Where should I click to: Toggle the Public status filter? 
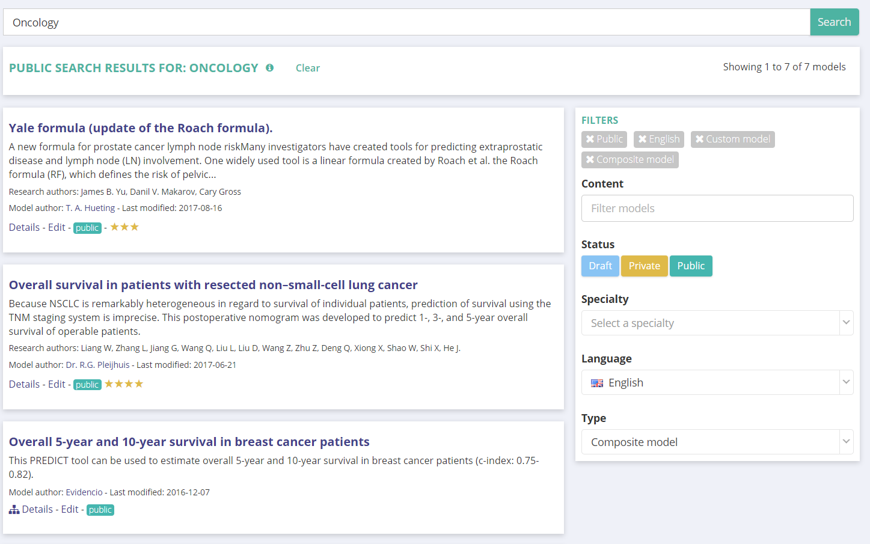click(690, 266)
